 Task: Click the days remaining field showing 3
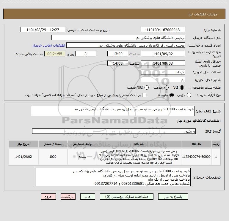(x=86, y=54)
